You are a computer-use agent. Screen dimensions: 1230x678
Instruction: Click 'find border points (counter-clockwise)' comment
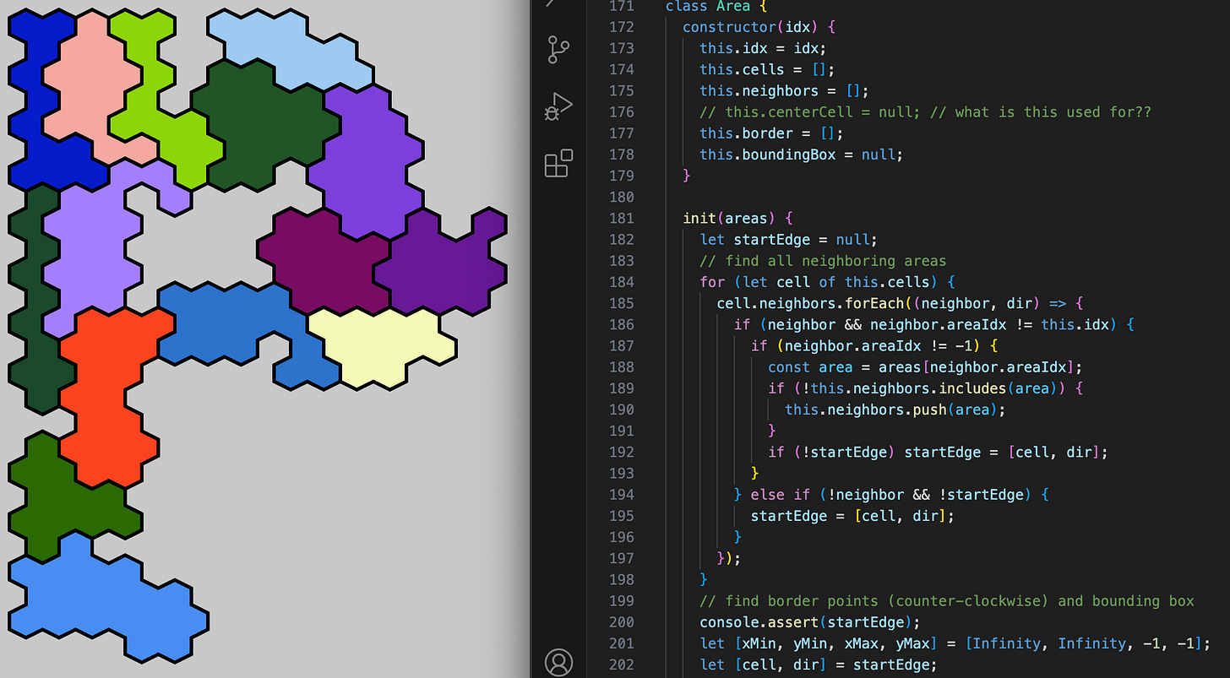[x=947, y=600]
